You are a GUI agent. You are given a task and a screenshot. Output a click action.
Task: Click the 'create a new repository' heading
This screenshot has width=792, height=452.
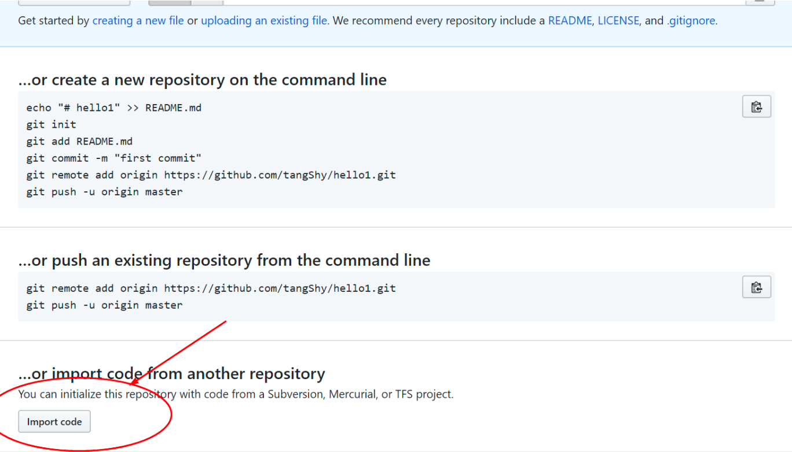point(203,80)
